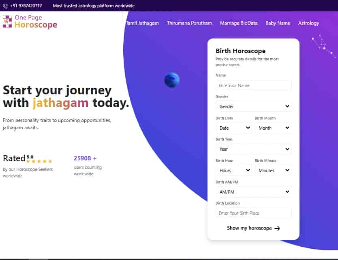Open the Tamil Jathagam menu item
The height and width of the screenshot is (260, 338).
pos(142,23)
